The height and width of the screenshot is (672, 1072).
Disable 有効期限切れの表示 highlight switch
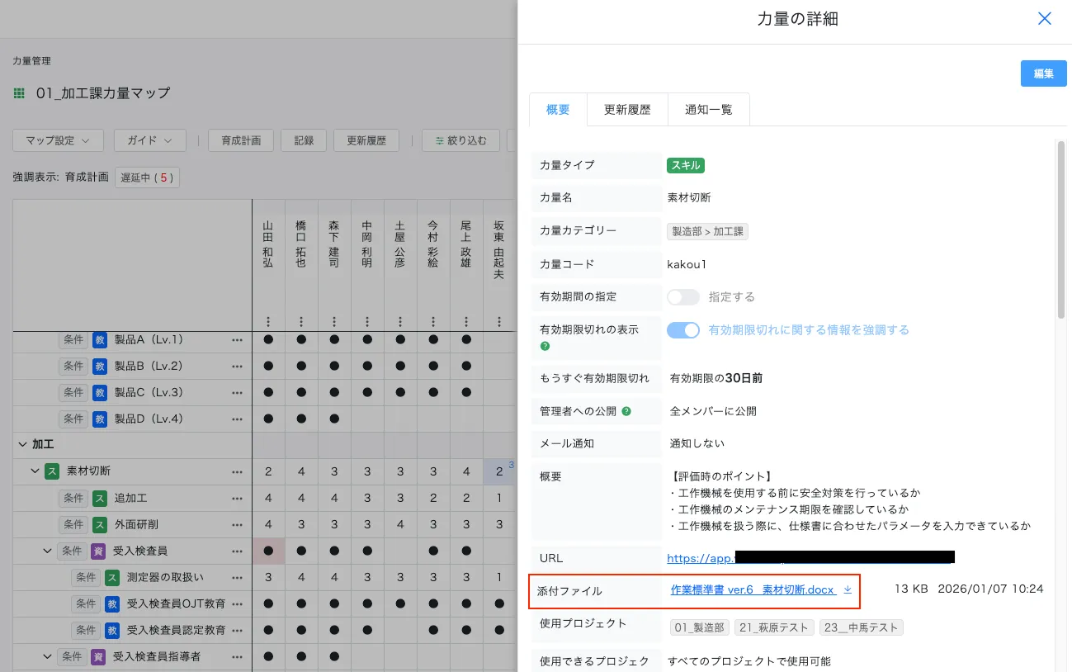click(x=682, y=330)
